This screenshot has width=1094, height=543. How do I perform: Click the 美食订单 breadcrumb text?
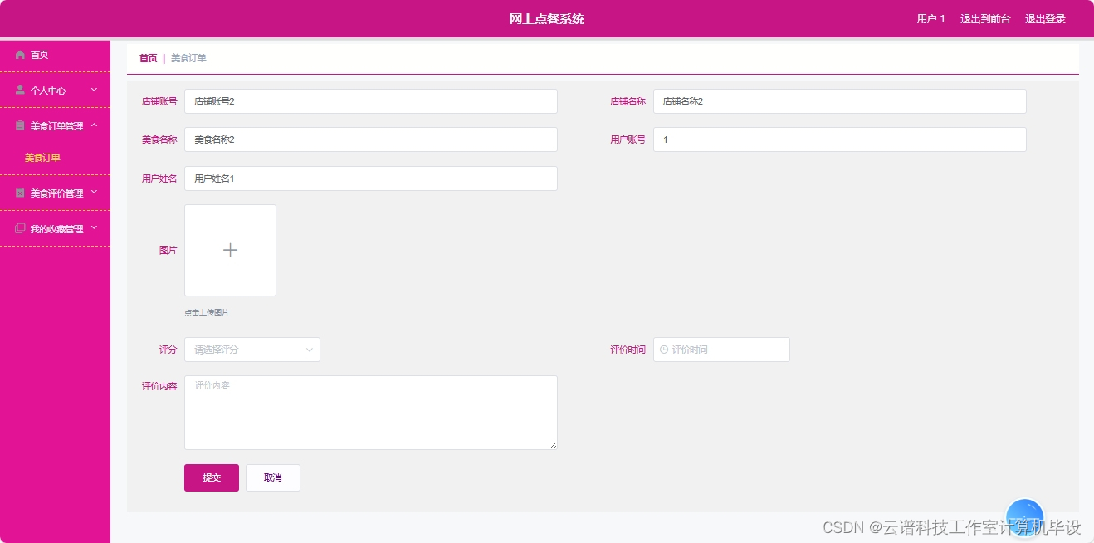[188, 58]
